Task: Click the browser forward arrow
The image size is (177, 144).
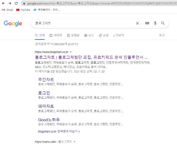Action: 10,3
